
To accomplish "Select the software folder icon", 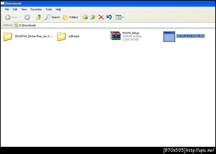I will (x=61, y=36).
